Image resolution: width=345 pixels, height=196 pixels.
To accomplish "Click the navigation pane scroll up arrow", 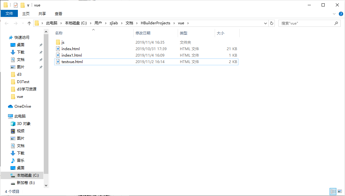I will pyautogui.click(x=46, y=32).
